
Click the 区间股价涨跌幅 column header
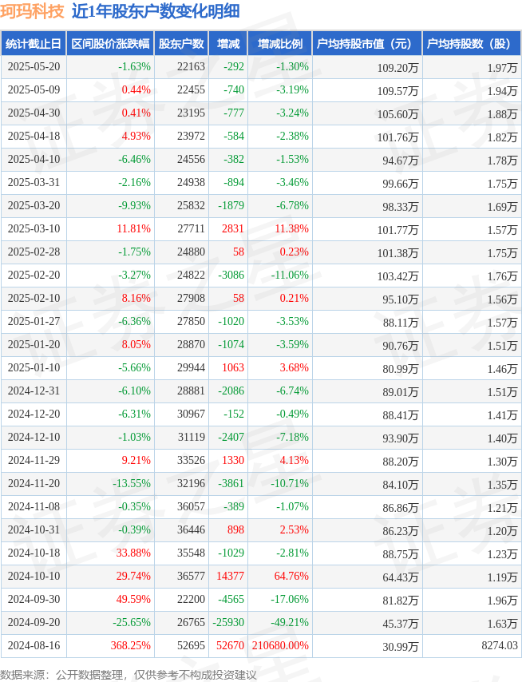tap(110, 43)
